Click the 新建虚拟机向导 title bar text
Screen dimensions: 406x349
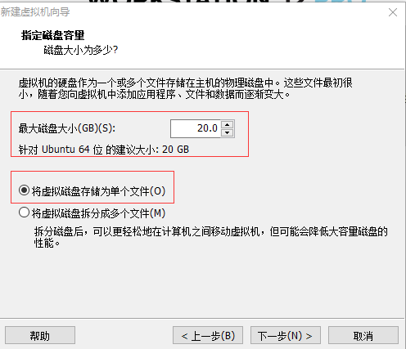(x=35, y=12)
